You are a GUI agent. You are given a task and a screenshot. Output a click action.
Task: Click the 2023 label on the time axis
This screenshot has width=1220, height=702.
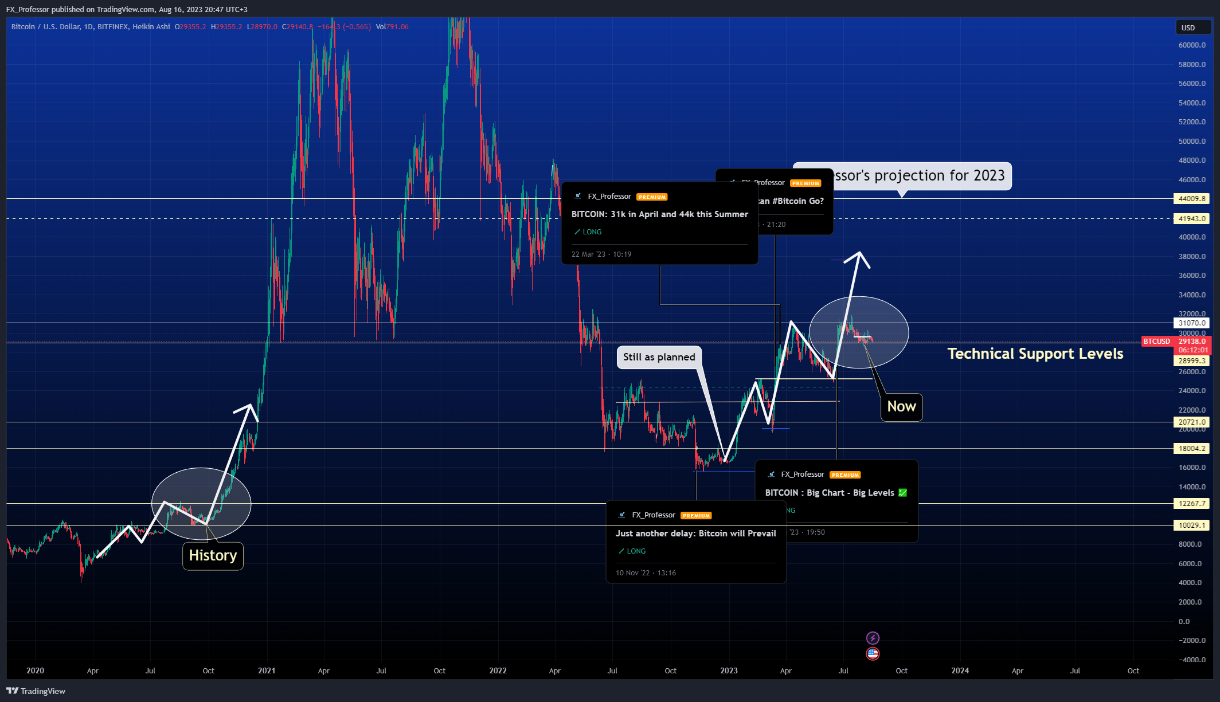pyautogui.click(x=729, y=670)
